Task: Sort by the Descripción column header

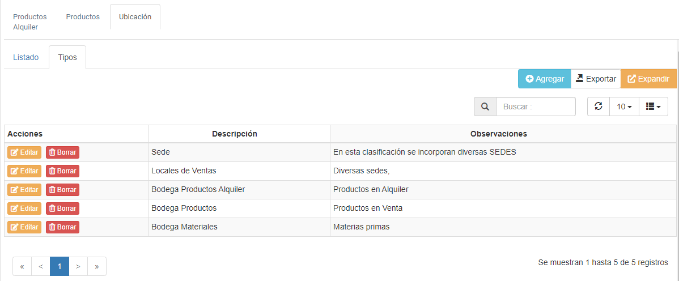Action: 235,134
